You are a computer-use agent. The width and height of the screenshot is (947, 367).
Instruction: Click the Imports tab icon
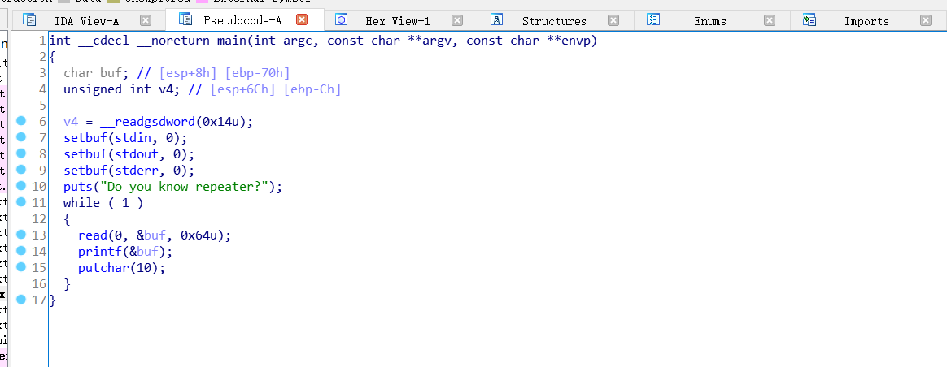click(810, 19)
